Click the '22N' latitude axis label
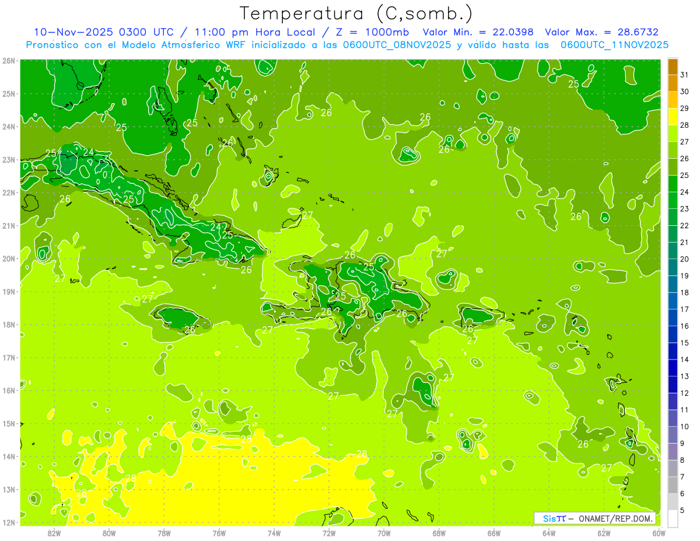This screenshot has width=700, height=541. [x=9, y=193]
